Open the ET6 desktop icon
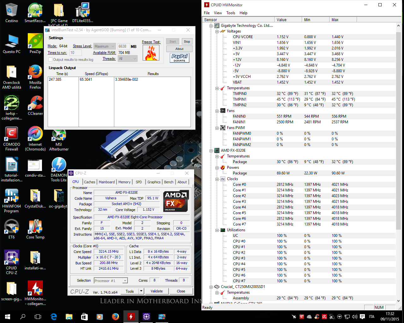Image resolution: width=404 pixels, height=323 pixels. pos(12,229)
